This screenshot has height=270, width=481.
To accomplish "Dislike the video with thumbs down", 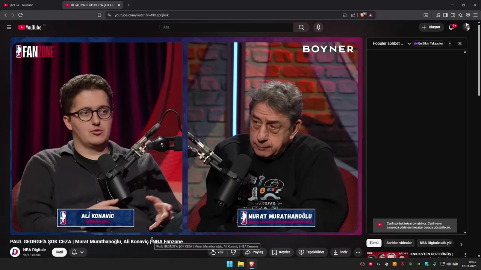I will tap(233, 252).
